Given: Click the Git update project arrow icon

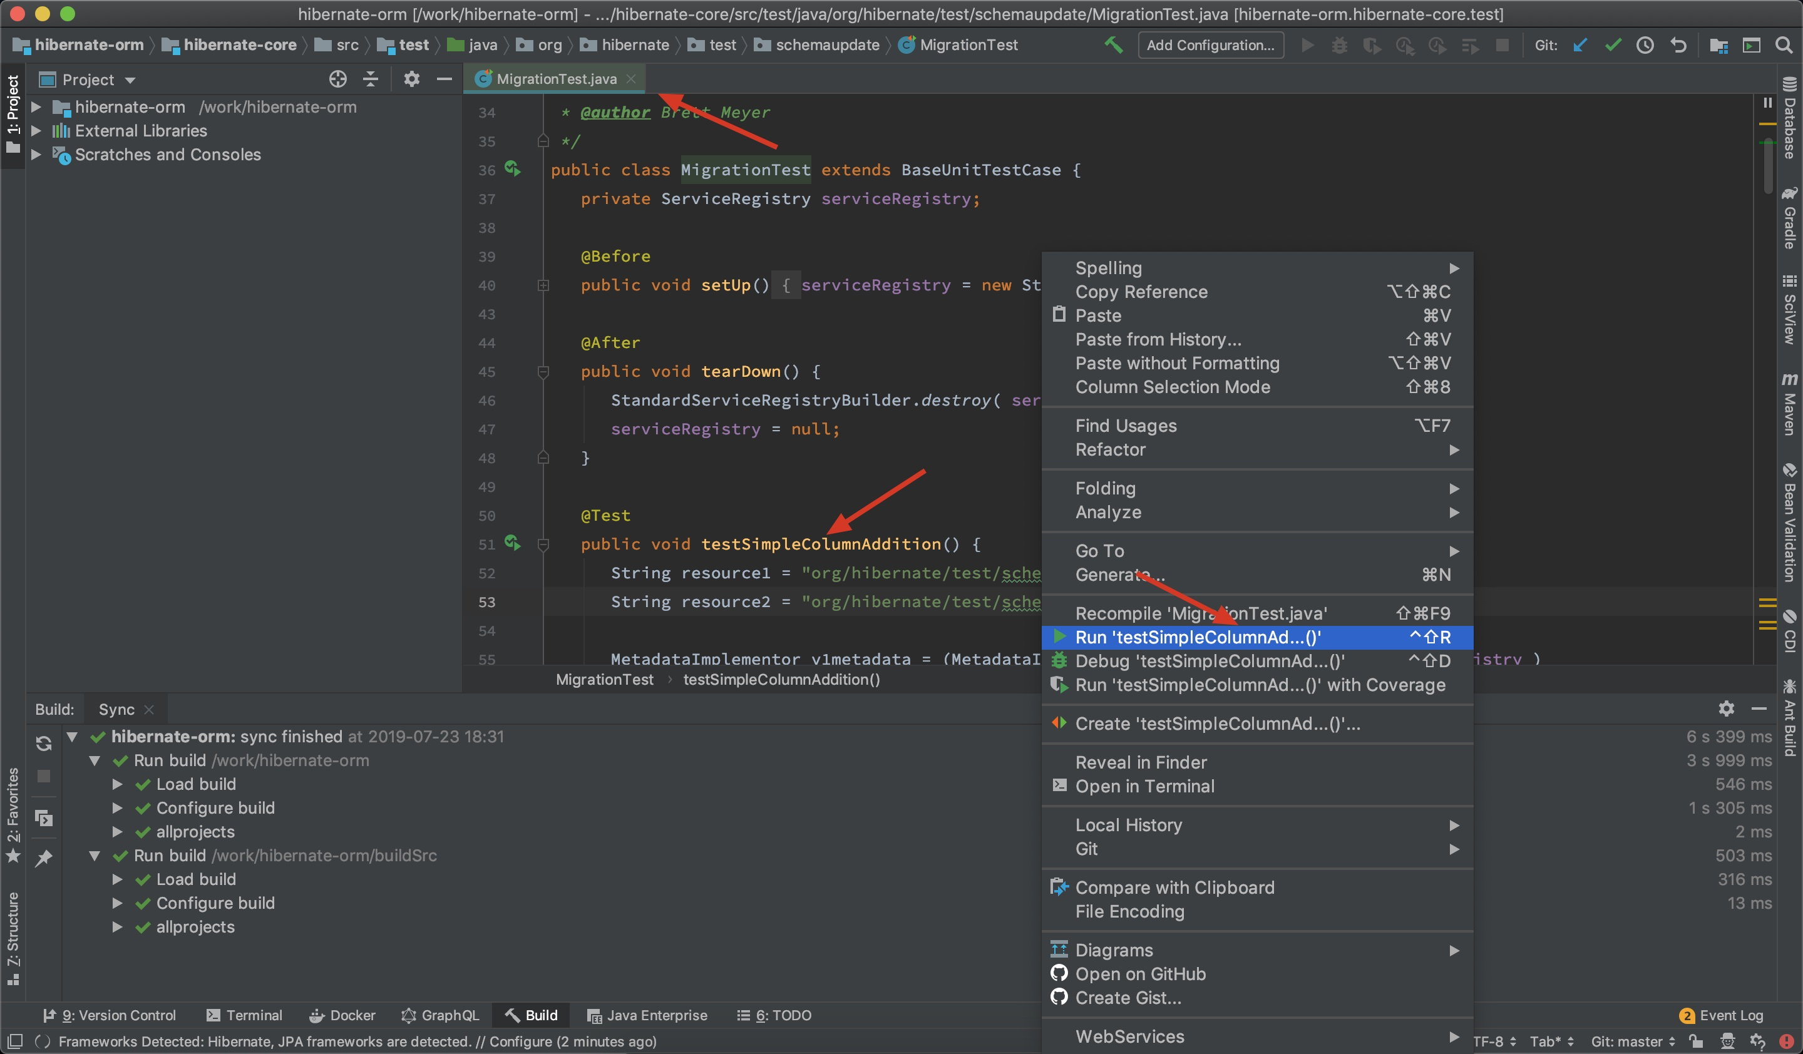Looking at the screenshot, I should (1580, 45).
